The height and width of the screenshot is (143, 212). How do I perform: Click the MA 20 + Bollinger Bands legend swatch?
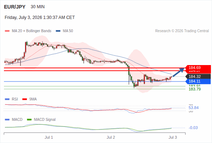[7, 31]
